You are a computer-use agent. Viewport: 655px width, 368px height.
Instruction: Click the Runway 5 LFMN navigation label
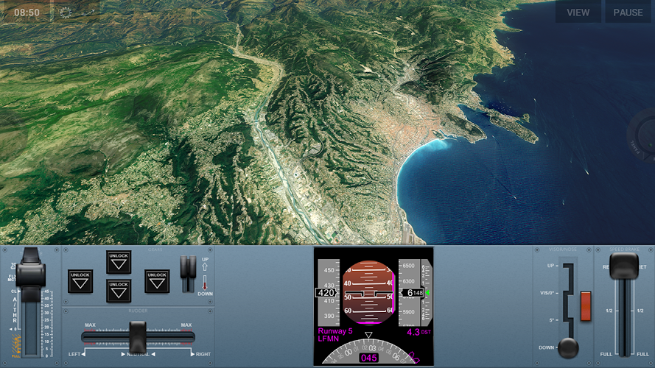(336, 335)
